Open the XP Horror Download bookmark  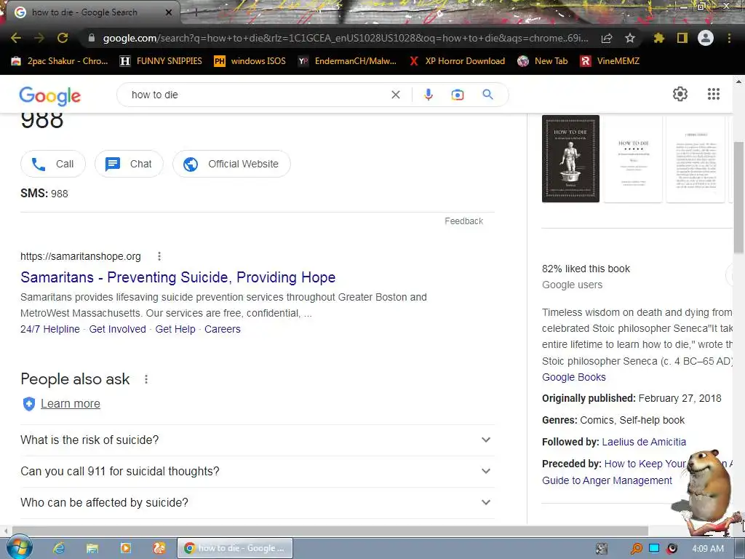[x=457, y=61]
